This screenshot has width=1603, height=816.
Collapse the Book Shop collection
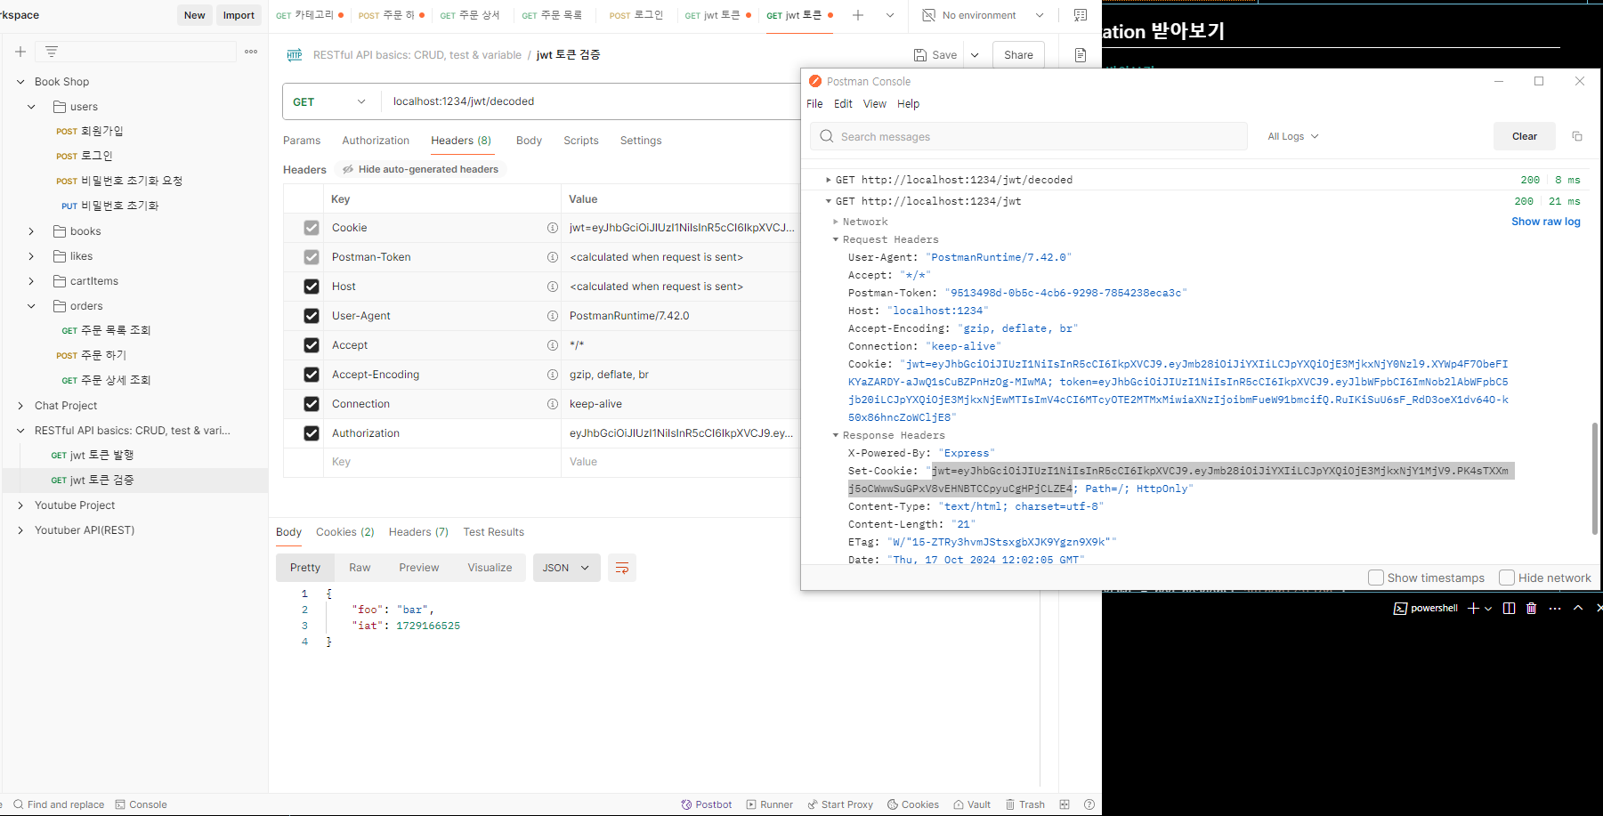(x=20, y=82)
